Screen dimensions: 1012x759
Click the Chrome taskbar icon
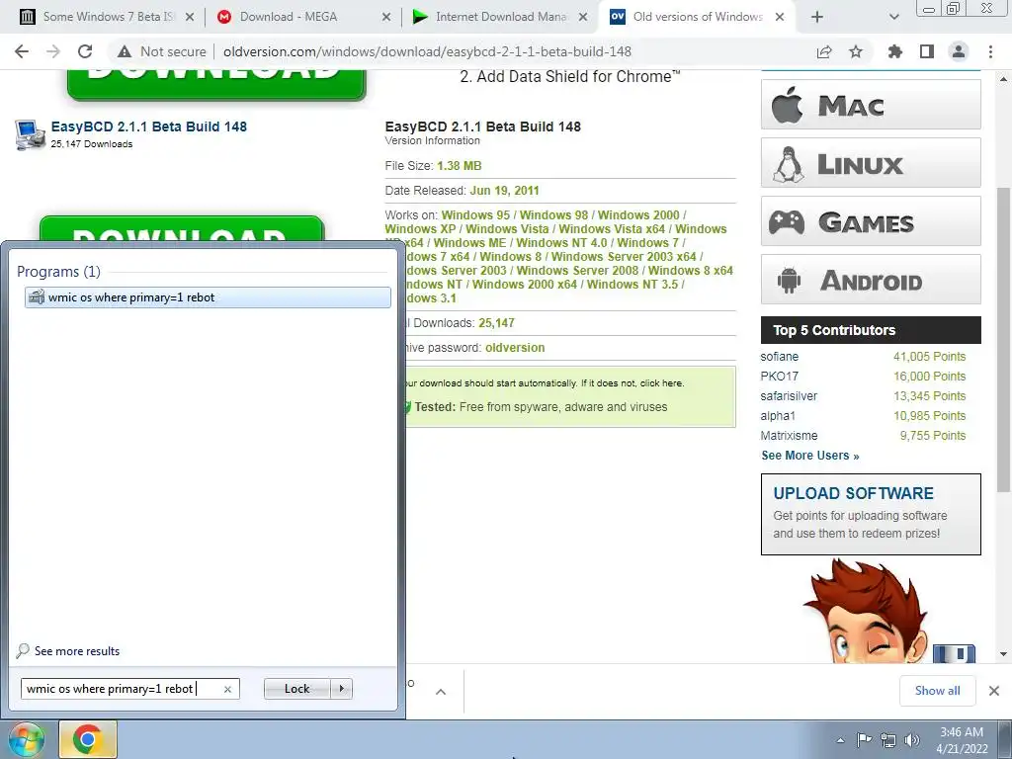point(88,739)
